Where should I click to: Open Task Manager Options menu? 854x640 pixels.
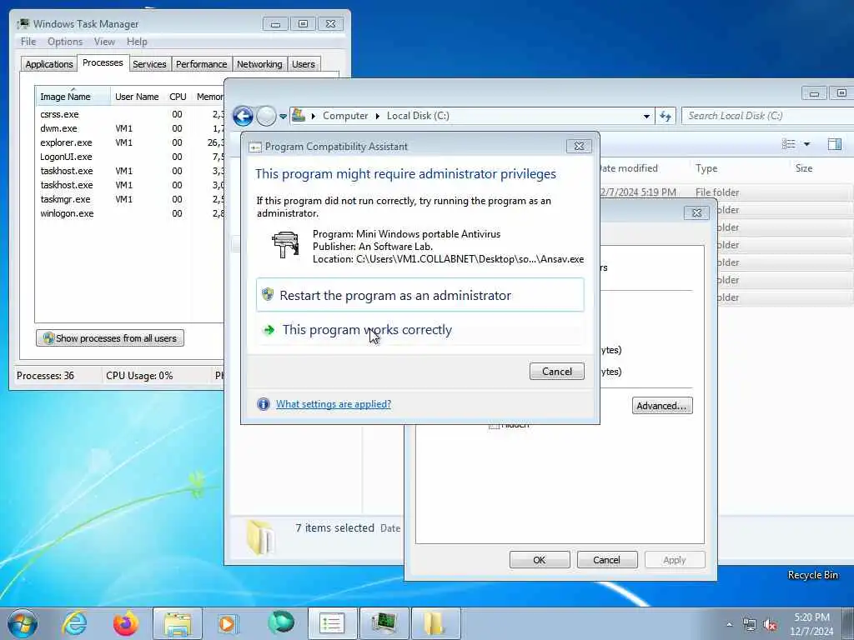(x=65, y=42)
